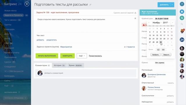The image size is (186, 105).
Task: Open Задачи и Проекты in sidebar
Action: click(13, 15)
